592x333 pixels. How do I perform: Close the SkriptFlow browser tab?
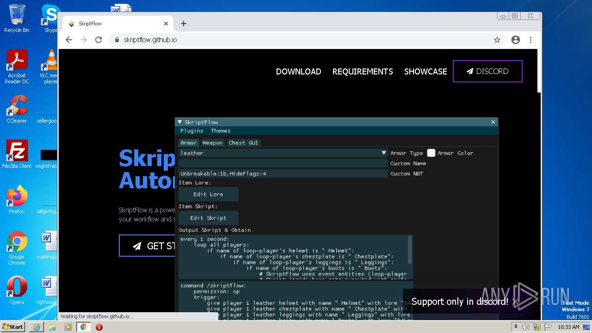coord(166,24)
